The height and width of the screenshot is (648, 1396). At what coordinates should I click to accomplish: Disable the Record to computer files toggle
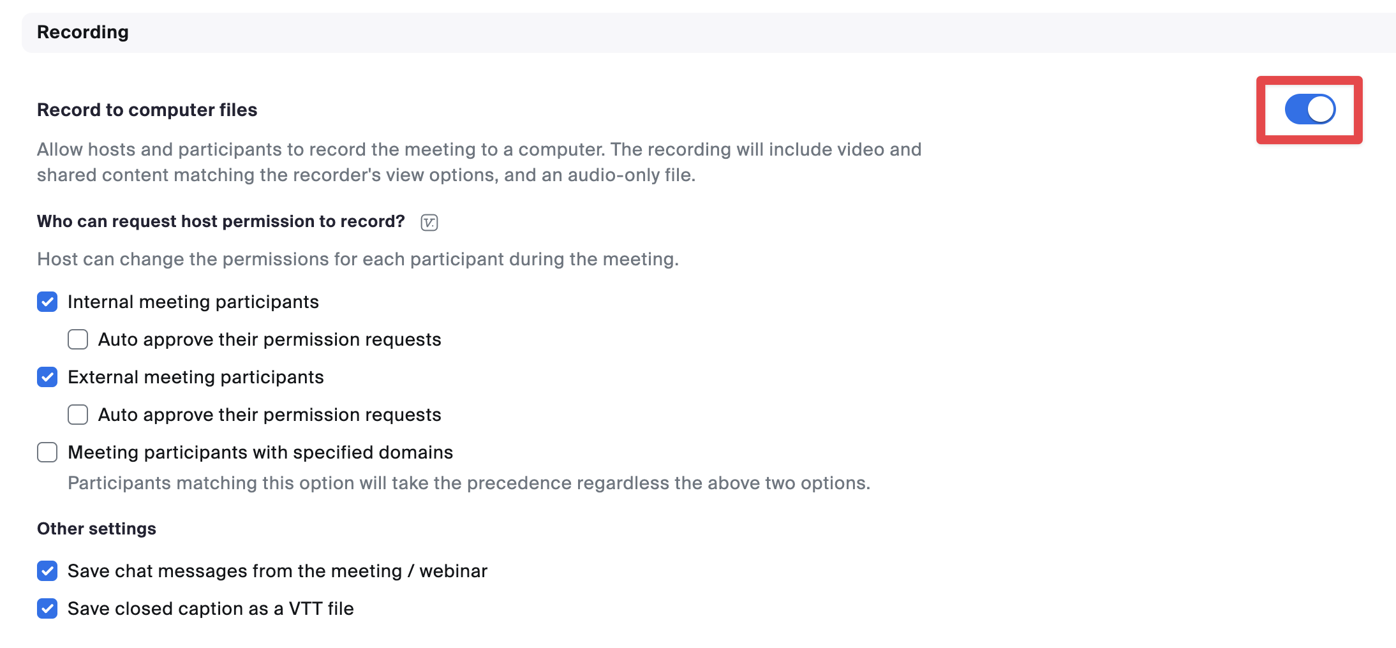coord(1308,108)
